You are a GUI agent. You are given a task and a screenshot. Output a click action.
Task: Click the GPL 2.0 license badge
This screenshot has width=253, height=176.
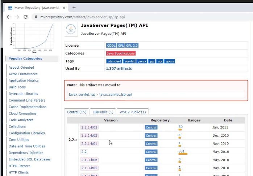(132, 46)
